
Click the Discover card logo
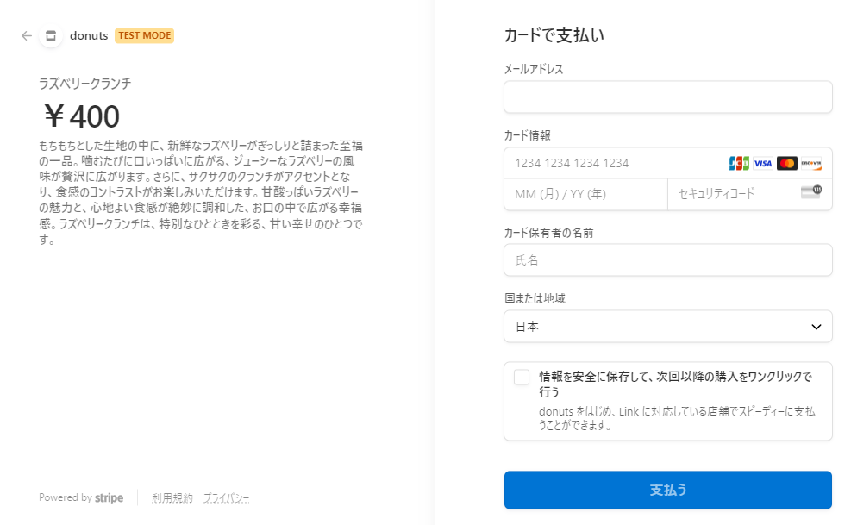810,163
